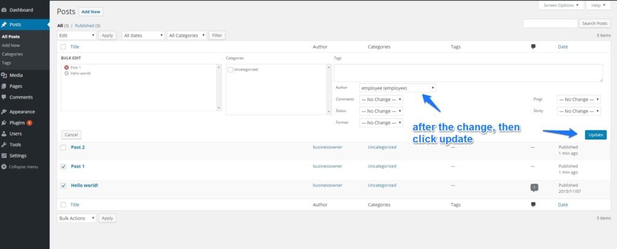Open the Pings No Change dropdown
Screen dimensions: 617x249
pos(579,99)
